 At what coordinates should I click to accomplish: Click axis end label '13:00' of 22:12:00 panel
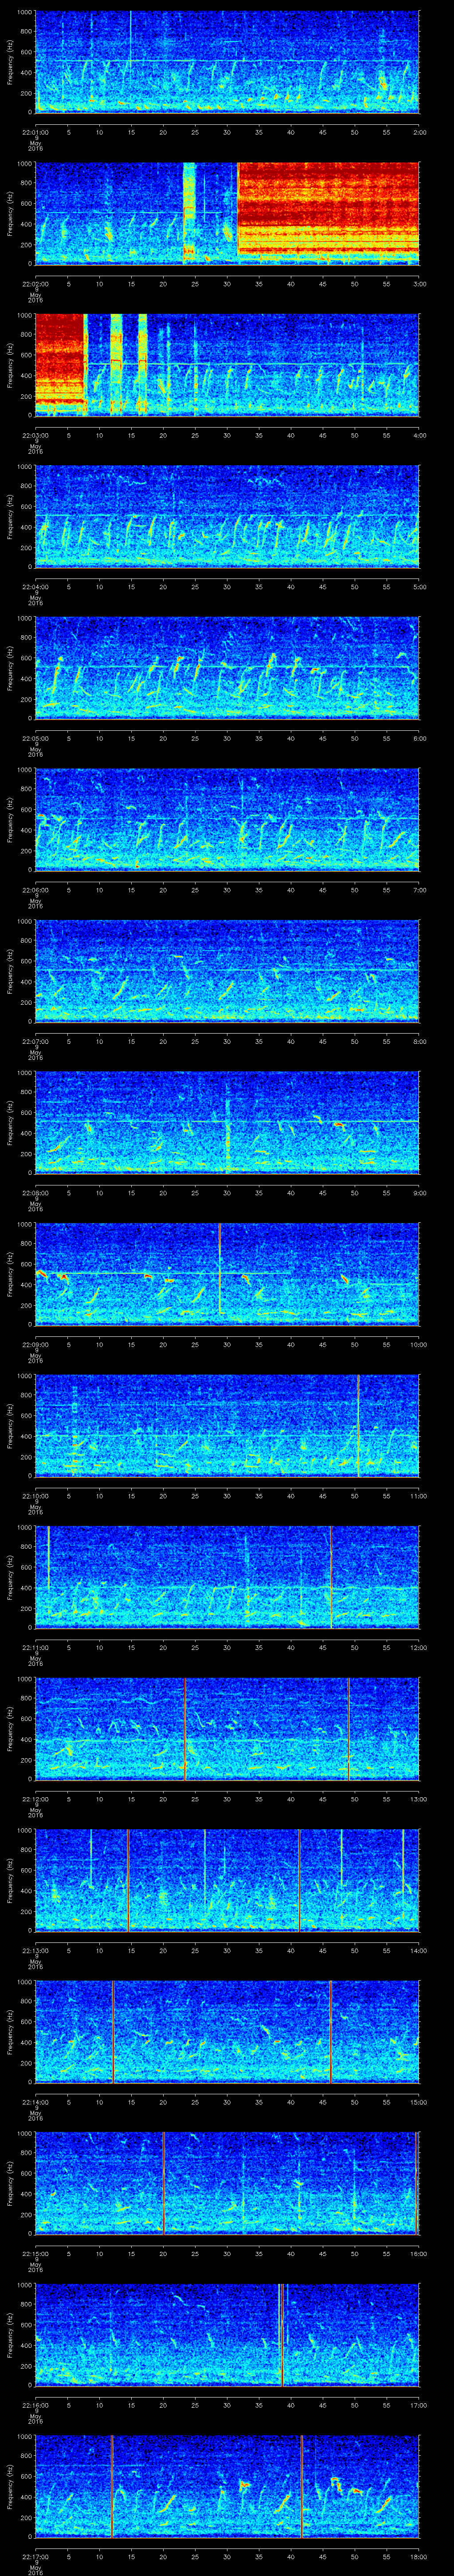418,1798
